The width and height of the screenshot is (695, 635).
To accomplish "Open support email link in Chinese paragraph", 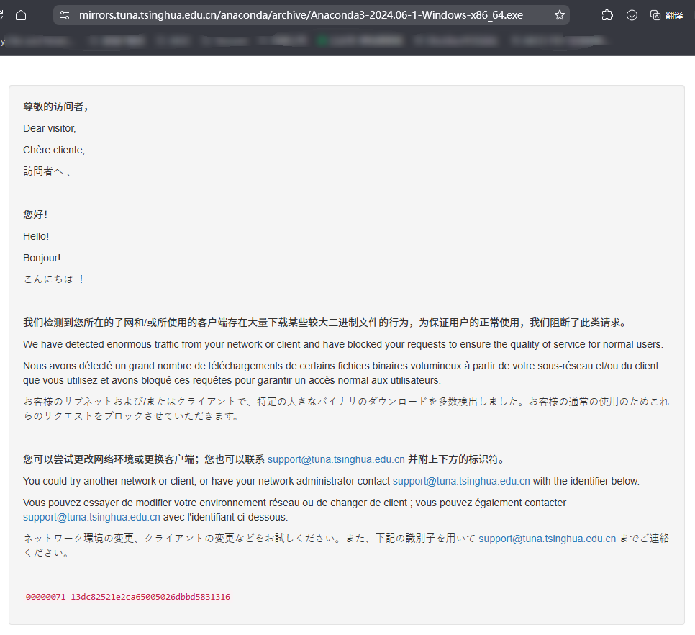I will 336,459.
